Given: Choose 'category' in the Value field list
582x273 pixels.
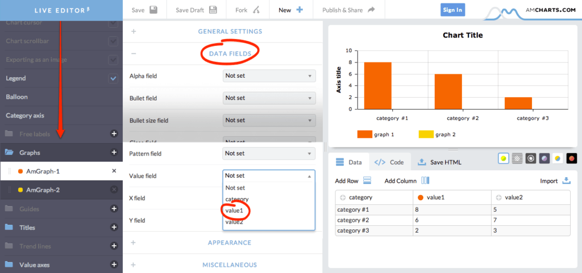Looking at the screenshot, I should pyautogui.click(x=269, y=199).
